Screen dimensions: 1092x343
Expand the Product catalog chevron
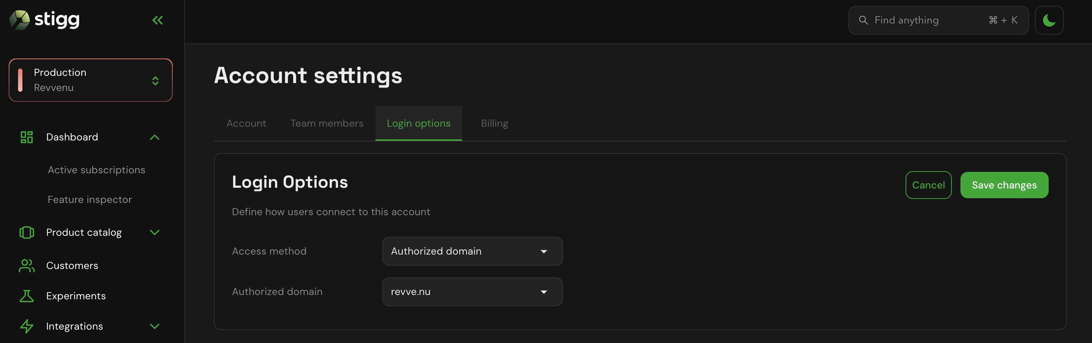(155, 233)
